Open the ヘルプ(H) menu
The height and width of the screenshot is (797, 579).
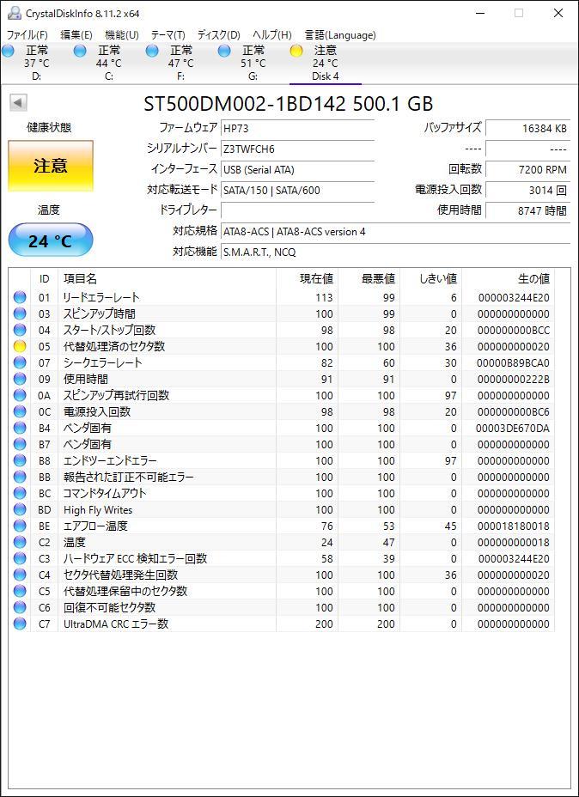[x=272, y=35]
